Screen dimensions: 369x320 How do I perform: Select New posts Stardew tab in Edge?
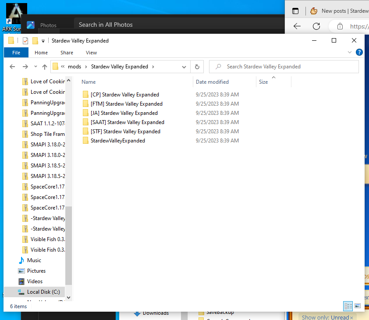(x=339, y=11)
